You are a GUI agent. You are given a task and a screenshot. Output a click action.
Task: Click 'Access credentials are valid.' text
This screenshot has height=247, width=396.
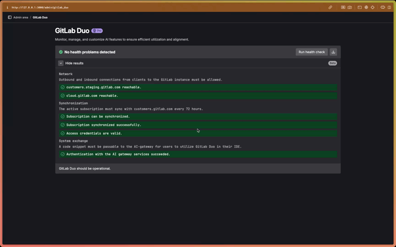pyautogui.click(x=94, y=133)
